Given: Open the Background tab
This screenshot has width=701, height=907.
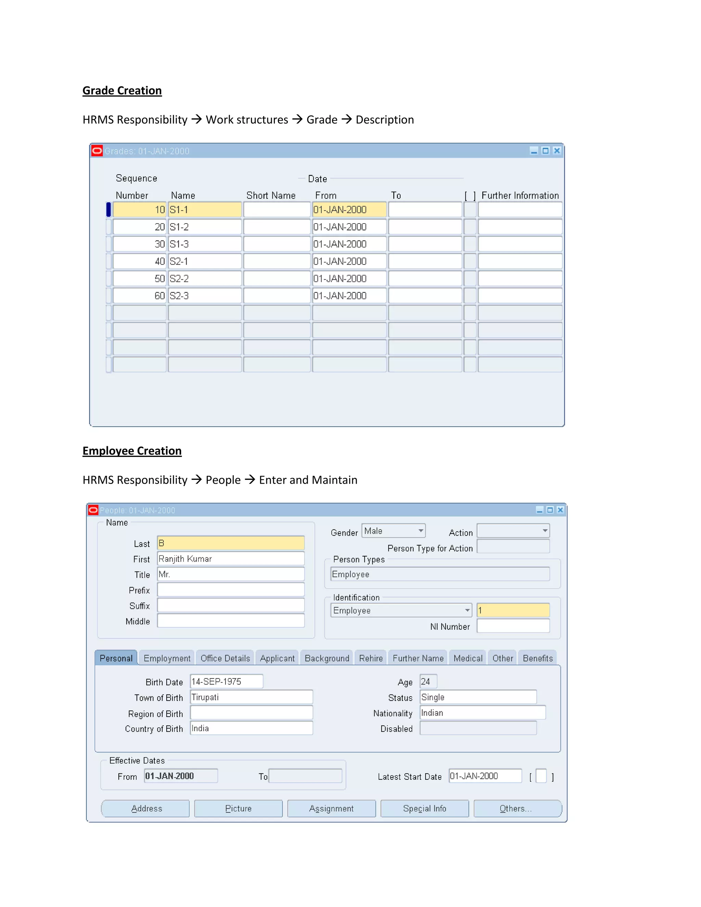Looking at the screenshot, I should pos(327,658).
